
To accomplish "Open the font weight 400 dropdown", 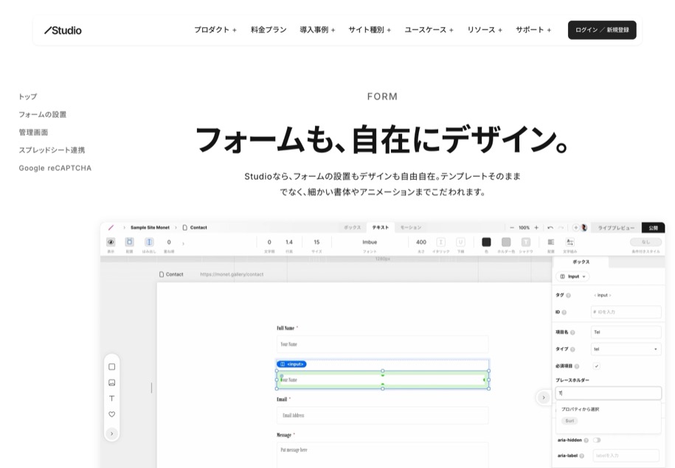I will pyautogui.click(x=421, y=242).
